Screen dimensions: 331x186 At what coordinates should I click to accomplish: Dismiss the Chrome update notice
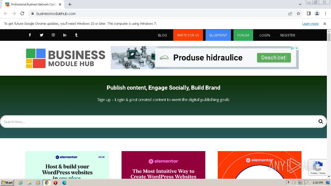point(325,24)
